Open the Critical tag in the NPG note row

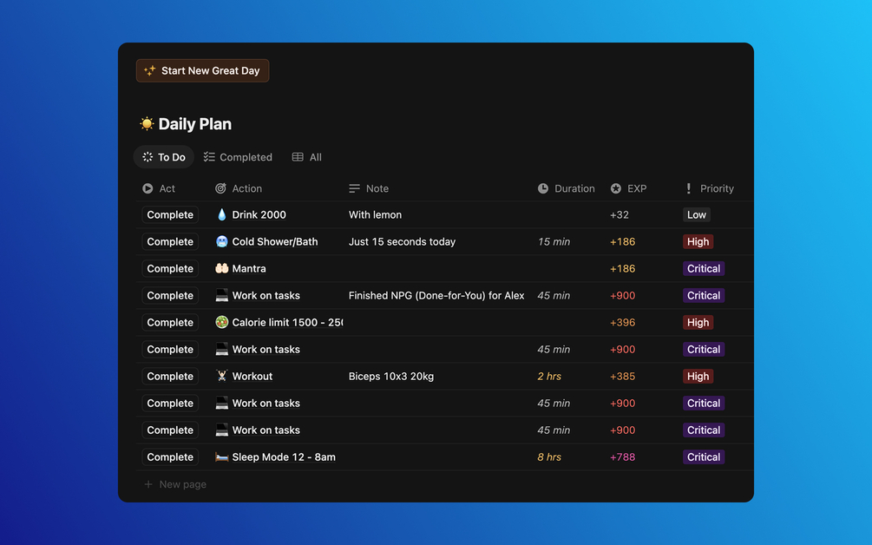click(x=704, y=295)
